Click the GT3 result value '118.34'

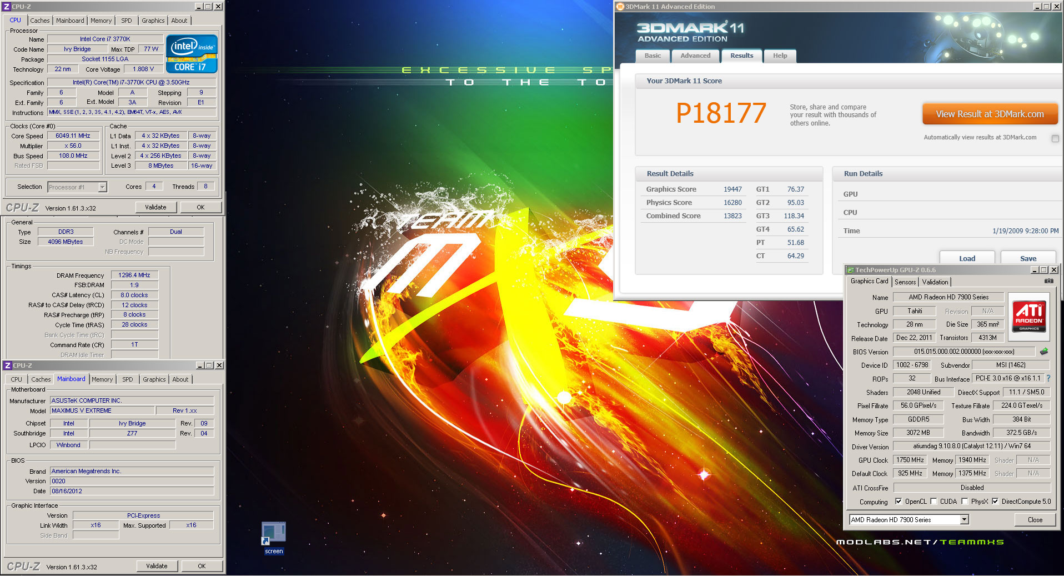794,216
